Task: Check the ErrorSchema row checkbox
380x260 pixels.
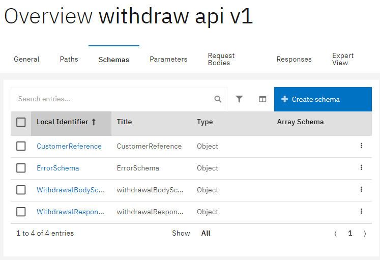Action: pos(21,168)
